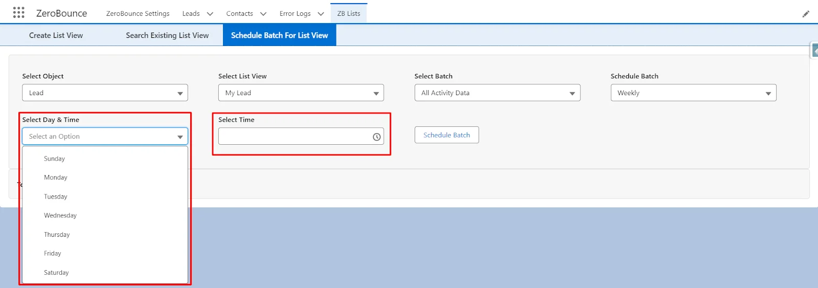Open the ZB Lists tab
818x288 pixels.
point(349,14)
